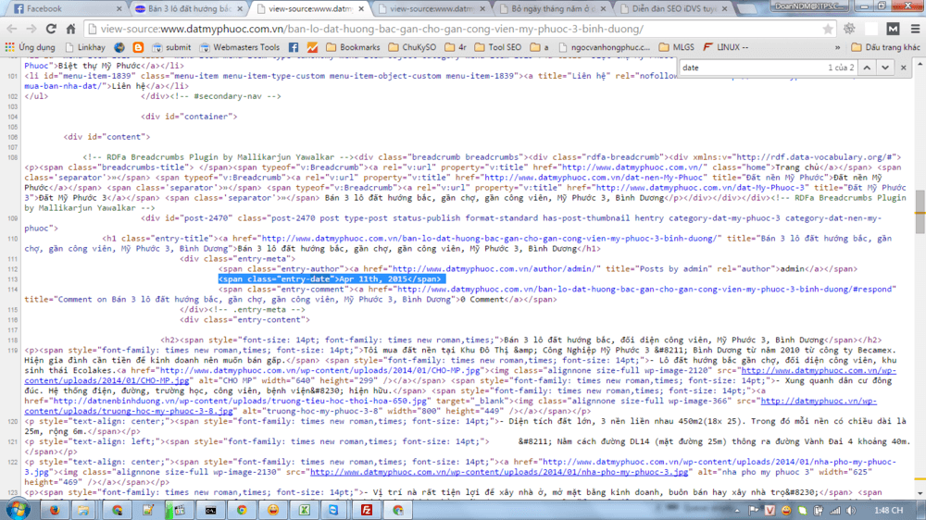Open the LINUX -- bookmark
The width and height of the screenshot is (926, 520).
point(726,47)
